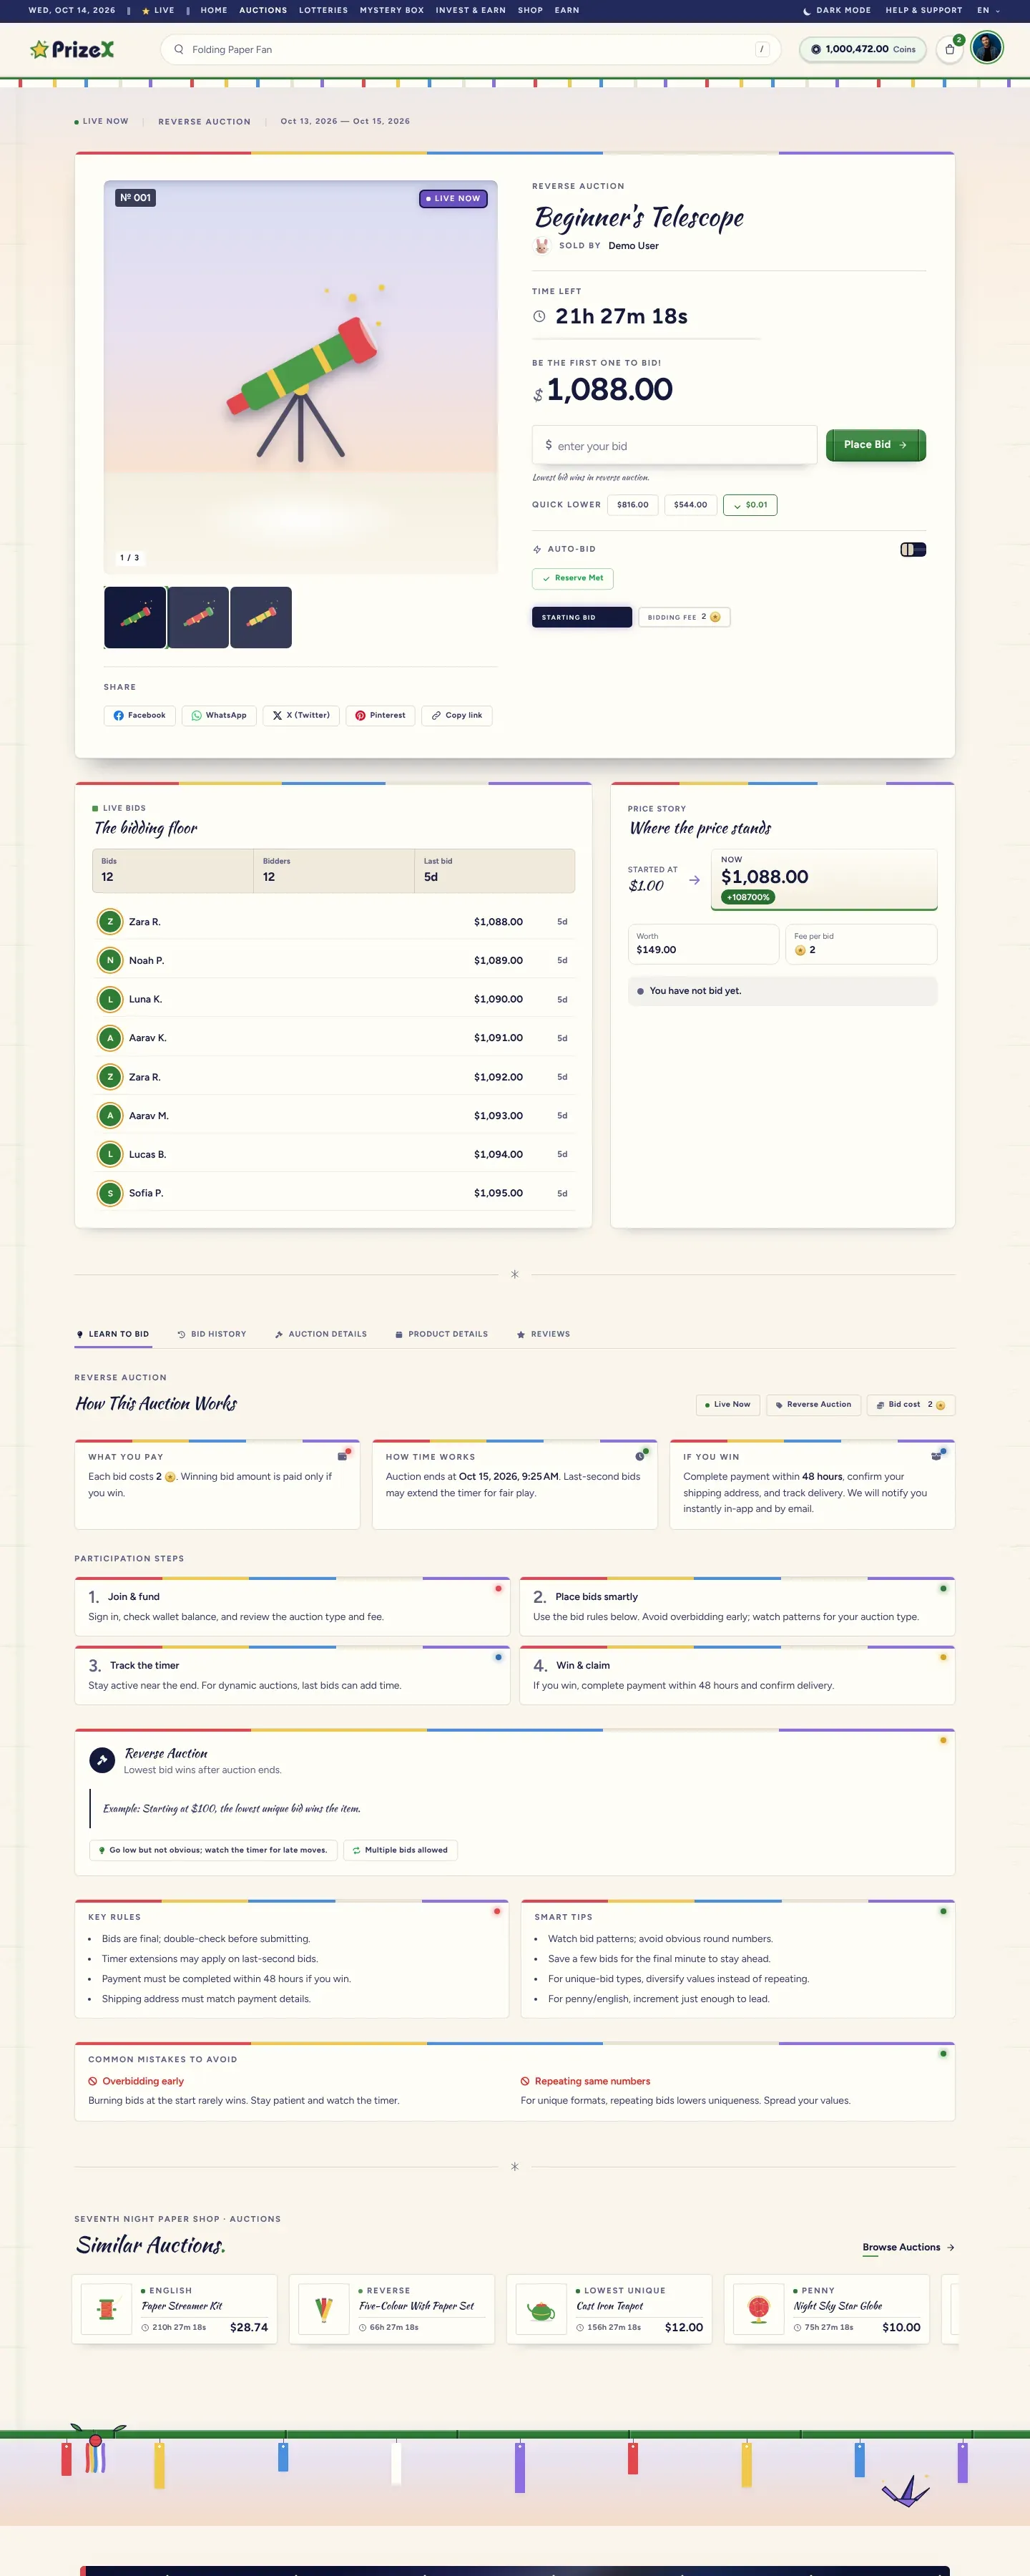Screen dimensions: 1030x2576
Task: Share via WhatsApp button
Action: coord(219,715)
